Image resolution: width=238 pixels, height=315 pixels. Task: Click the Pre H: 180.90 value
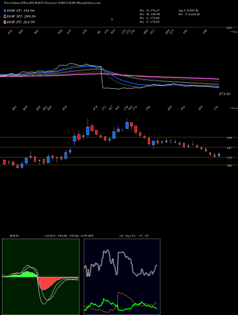click(149, 14)
